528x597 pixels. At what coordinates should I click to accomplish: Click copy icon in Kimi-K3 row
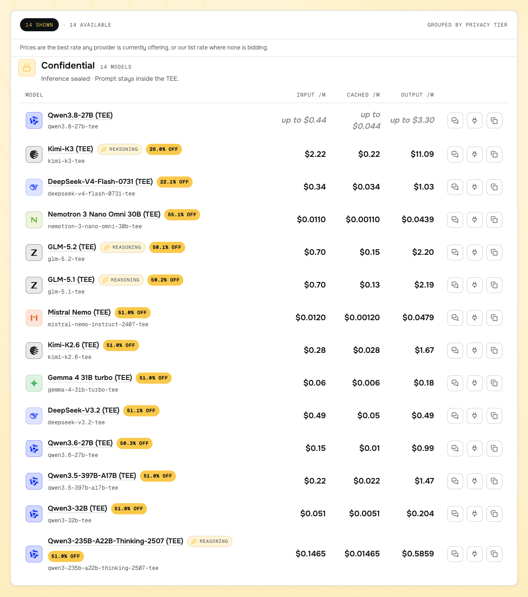pos(494,154)
